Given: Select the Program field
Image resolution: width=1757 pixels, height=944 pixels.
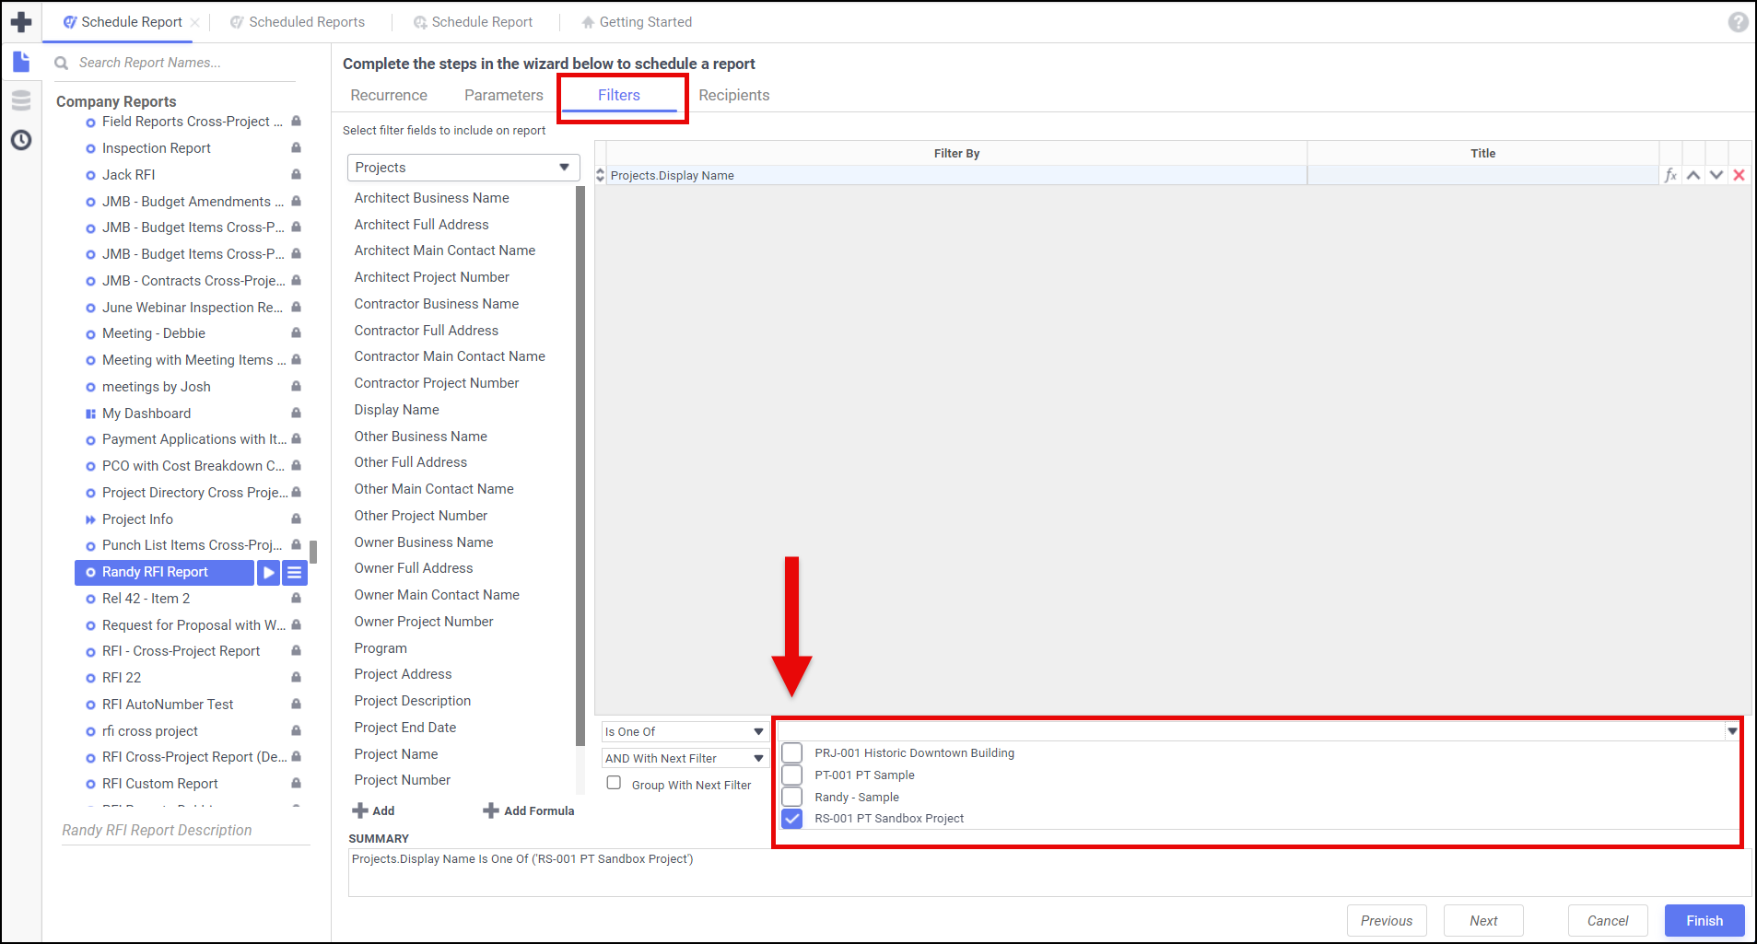Looking at the screenshot, I should click(381, 647).
